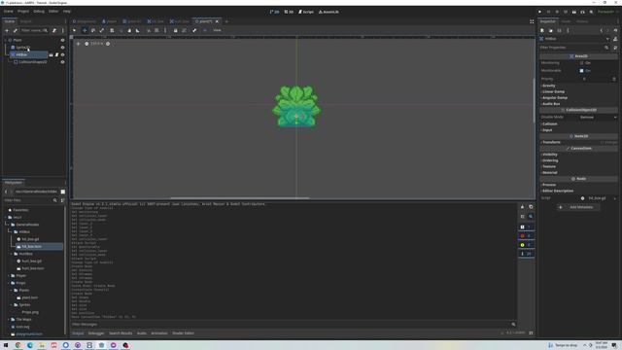Click the load resource folder icon in Inspector
Viewport: 622px width, 350px height.
(551, 30)
